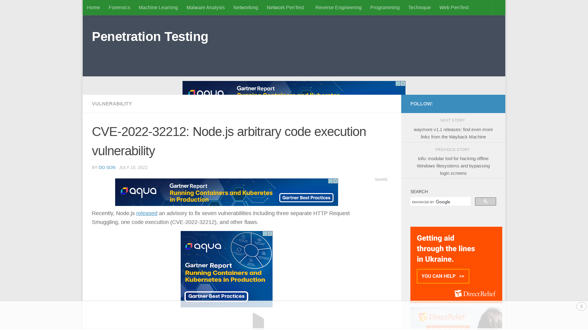Click the Google logo inside the search field
This screenshot has width=588, height=330.
coord(443,202)
